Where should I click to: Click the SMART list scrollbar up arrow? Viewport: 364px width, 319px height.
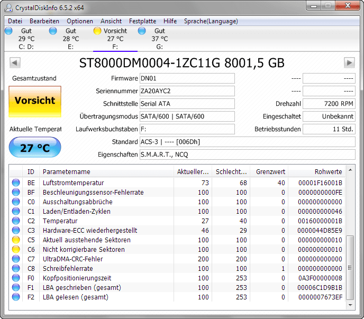coord(350,170)
